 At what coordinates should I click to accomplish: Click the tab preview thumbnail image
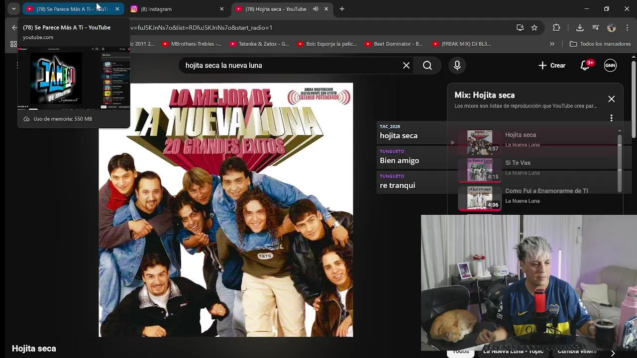pyautogui.click(x=74, y=78)
